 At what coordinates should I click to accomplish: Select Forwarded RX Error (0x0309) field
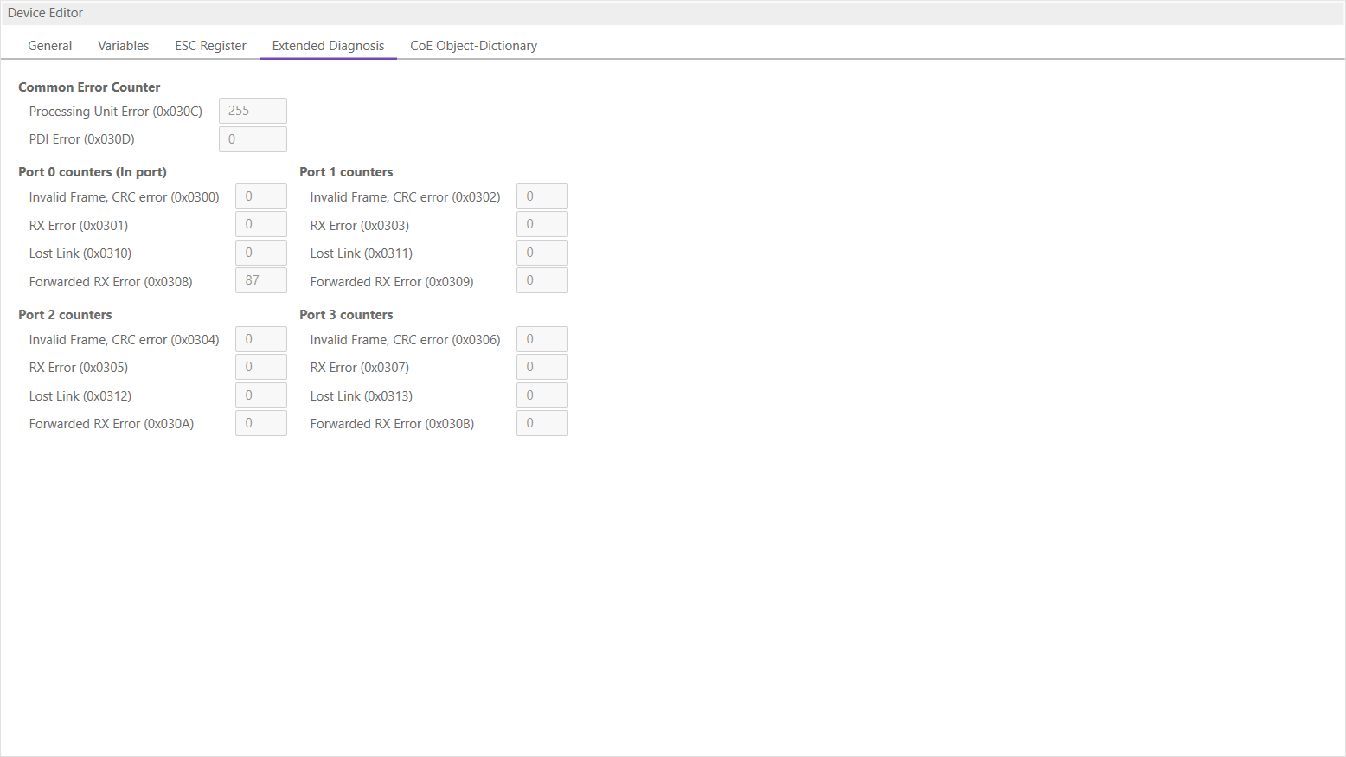(x=542, y=280)
